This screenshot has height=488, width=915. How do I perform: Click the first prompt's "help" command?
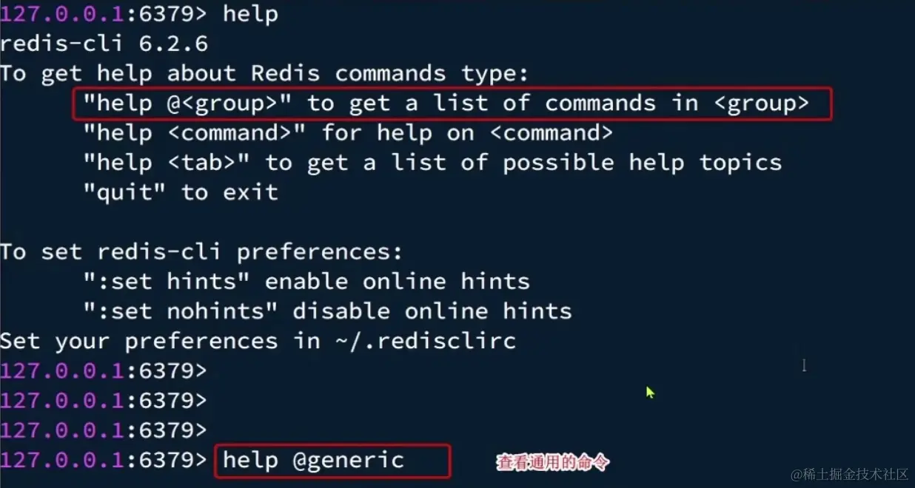(x=250, y=14)
